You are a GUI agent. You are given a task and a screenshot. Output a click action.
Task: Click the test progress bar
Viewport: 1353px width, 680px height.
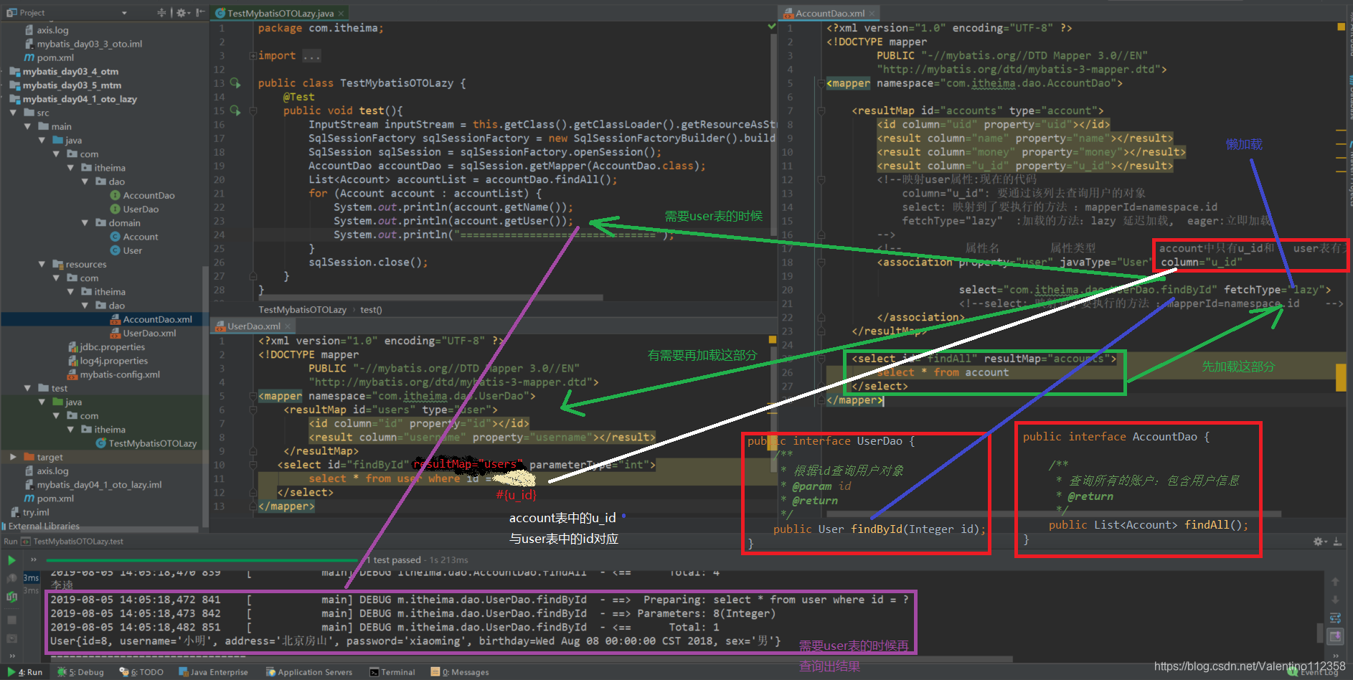202,560
